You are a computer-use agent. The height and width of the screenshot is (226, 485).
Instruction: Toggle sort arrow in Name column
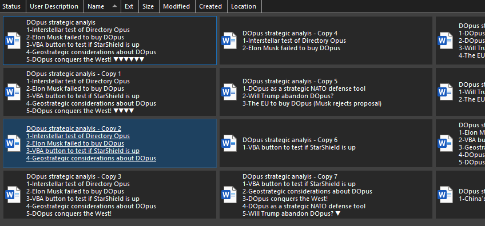114,6
